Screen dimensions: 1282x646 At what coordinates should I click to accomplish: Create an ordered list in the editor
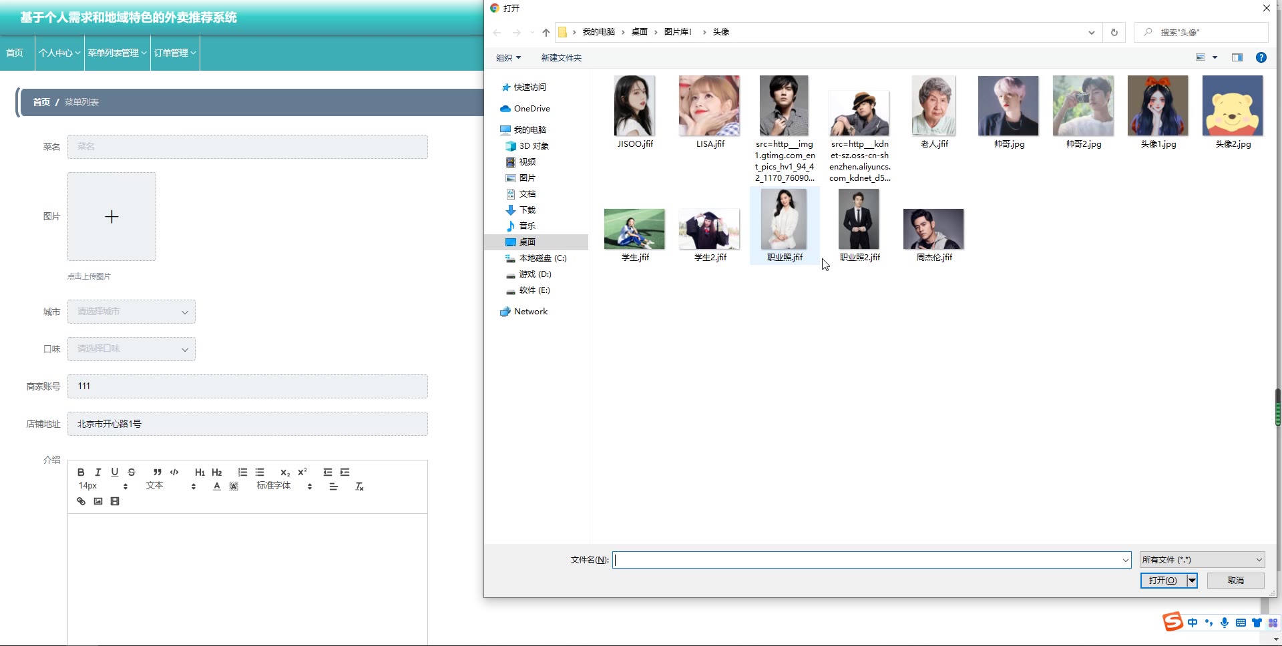(242, 472)
